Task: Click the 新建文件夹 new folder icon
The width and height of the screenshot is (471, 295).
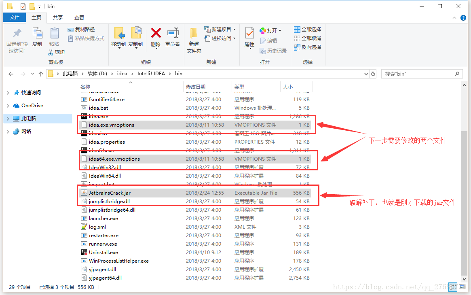Action: pyautogui.click(x=194, y=33)
